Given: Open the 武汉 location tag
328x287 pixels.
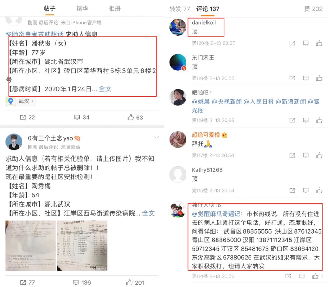Looking at the screenshot, I should (x=21, y=101).
